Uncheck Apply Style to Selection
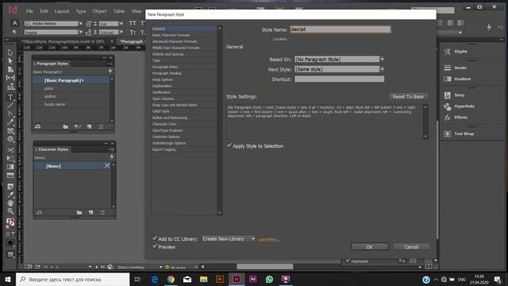Image resolution: width=508 pixels, height=286 pixels. point(229,145)
